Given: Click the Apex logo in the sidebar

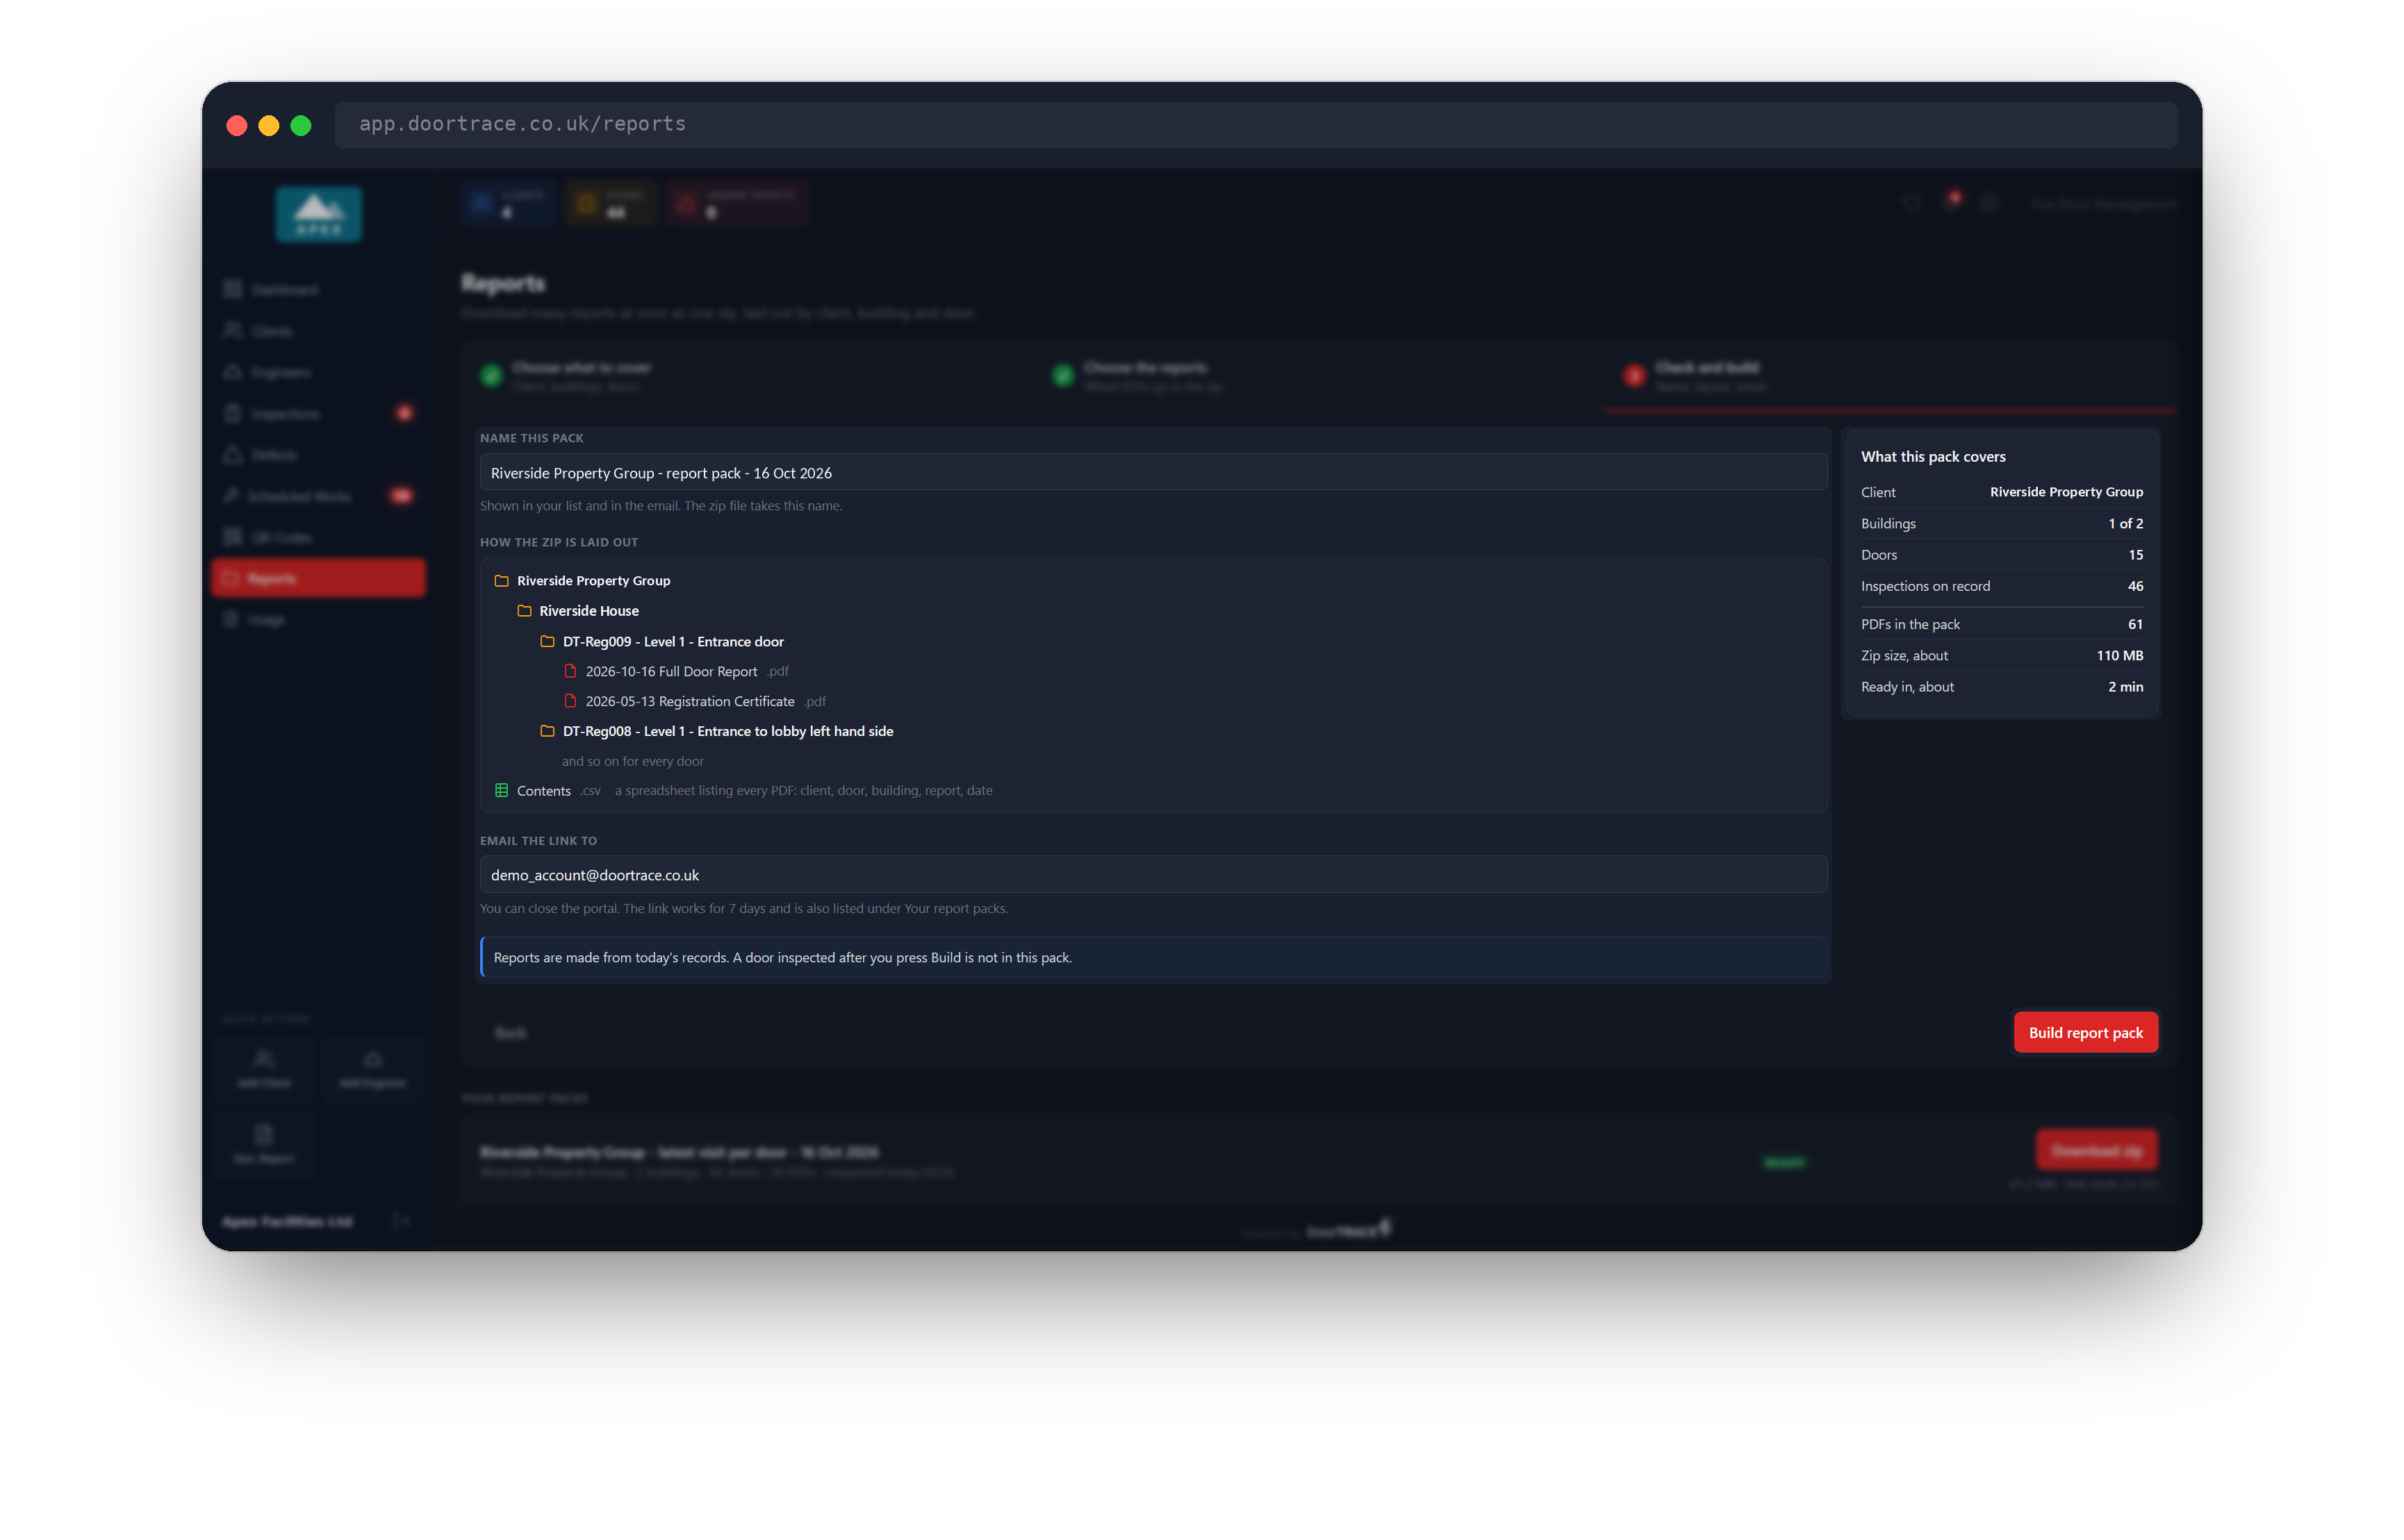Looking at the screenshot, I should pos(319,214).
